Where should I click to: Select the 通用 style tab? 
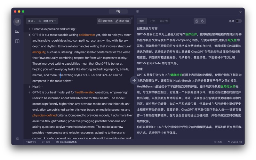pyautogui.click(x=142, y=21)
